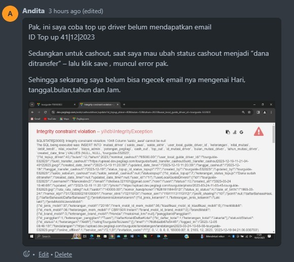Expand the system tray hidden icons chevron
Viewport: 294px width, 262px height.
(229, 236)
